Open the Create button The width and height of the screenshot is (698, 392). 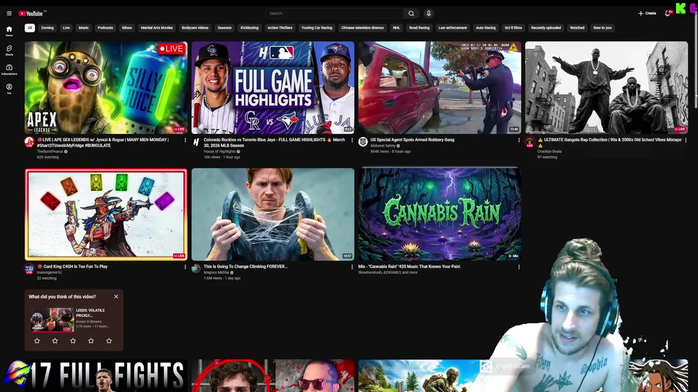click(647, 14)
